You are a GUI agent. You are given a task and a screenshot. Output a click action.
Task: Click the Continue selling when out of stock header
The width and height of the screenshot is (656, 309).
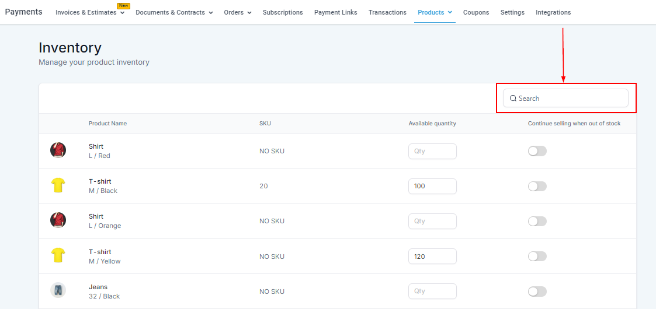tap(574, 124)
